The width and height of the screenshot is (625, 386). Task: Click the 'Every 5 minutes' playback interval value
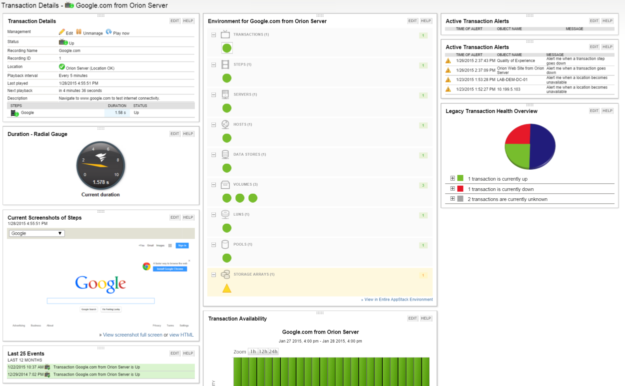pyautogui.click(x=73, y=75)
